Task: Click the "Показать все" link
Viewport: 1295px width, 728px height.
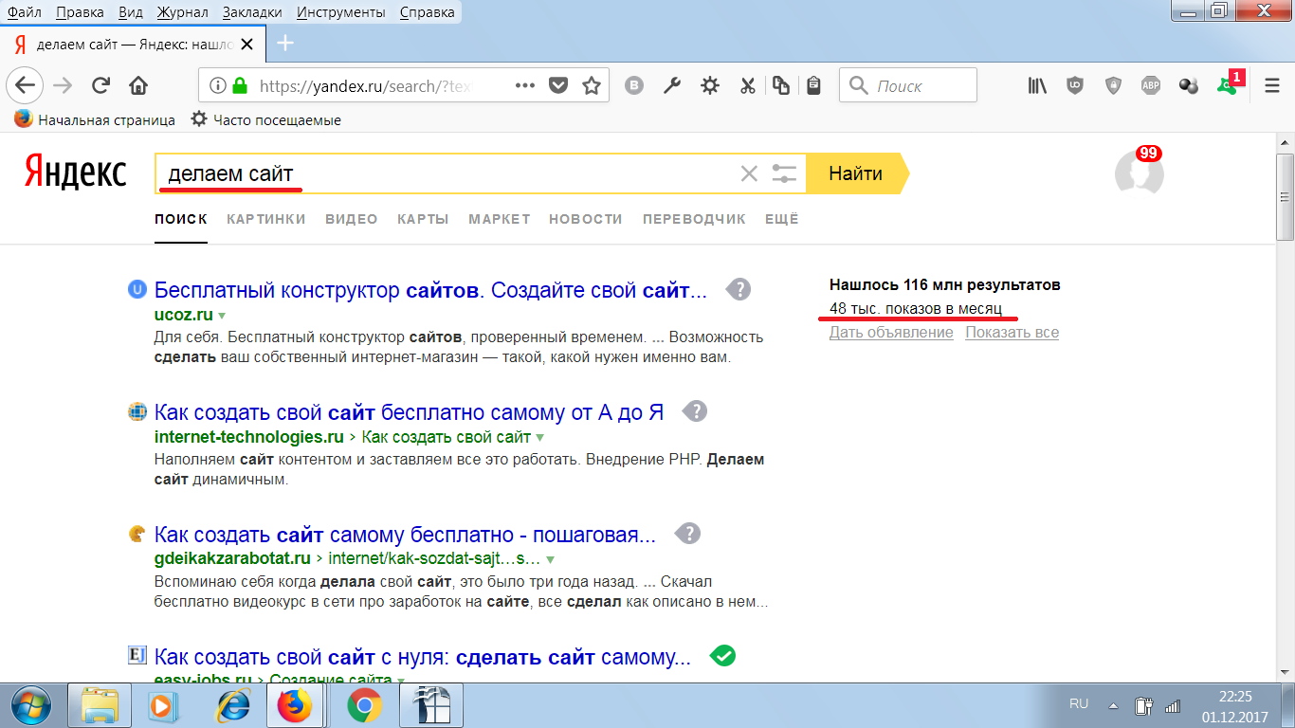Action: [1012, 333]
